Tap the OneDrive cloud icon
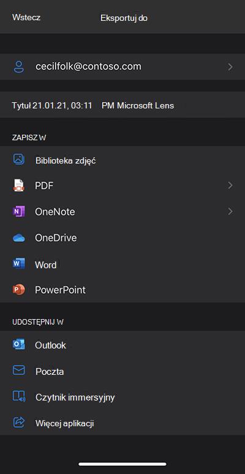 tap(19, 238)
